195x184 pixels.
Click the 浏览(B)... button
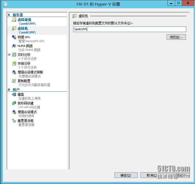point(176,37)
